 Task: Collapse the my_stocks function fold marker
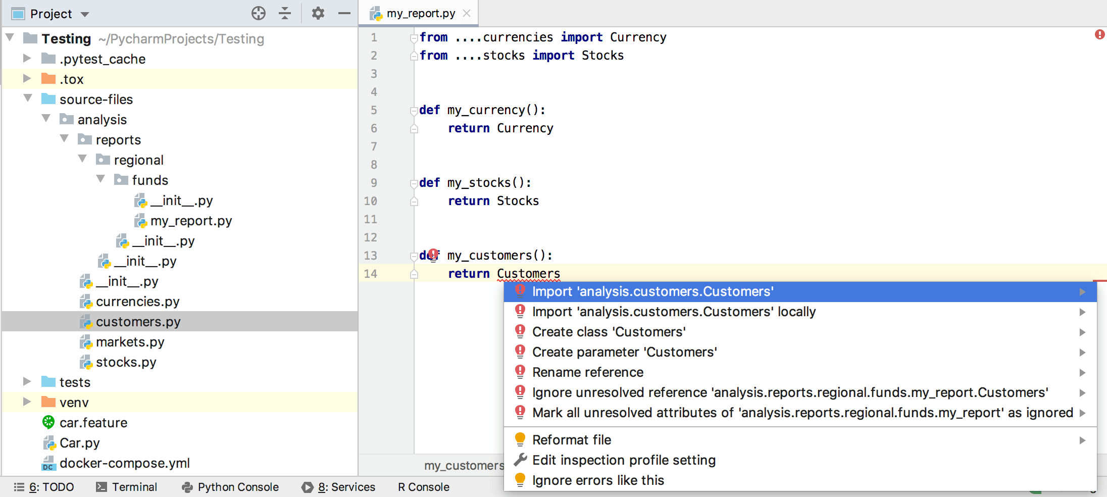[414, 183]
